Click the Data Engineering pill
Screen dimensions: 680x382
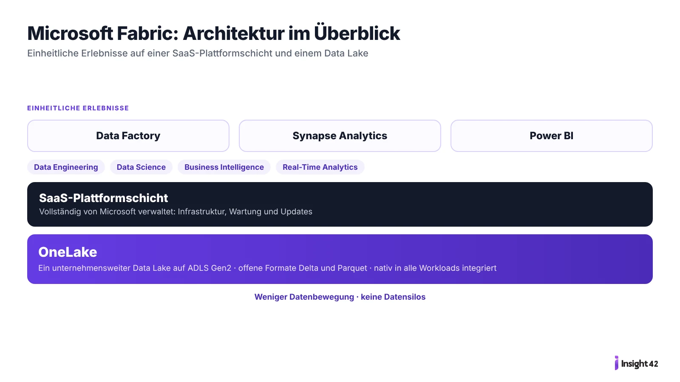(x=66, y=167)
